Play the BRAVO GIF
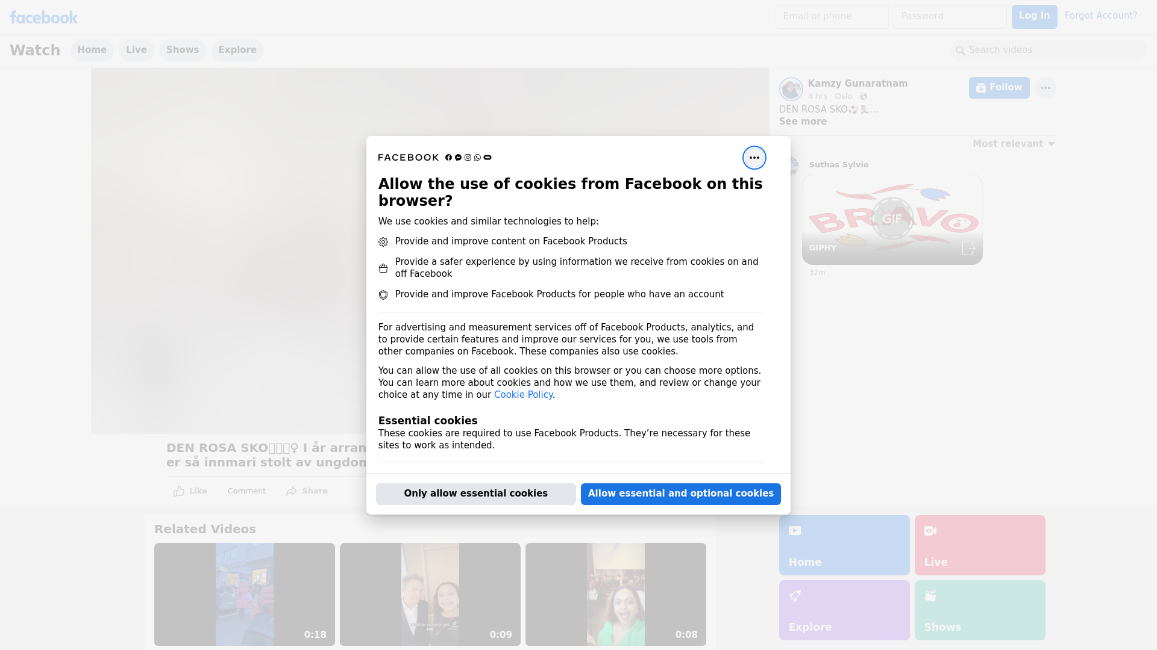This screenshot has height=650, width=1157. [892, 219]
